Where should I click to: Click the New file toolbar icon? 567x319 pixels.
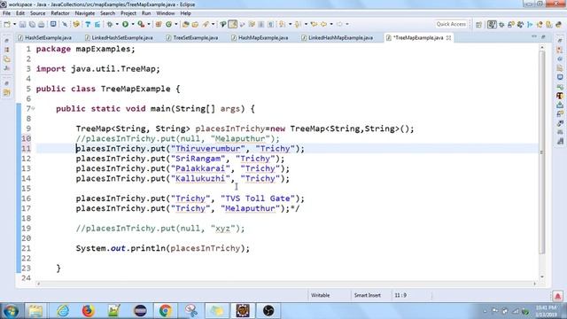[7, 24]
